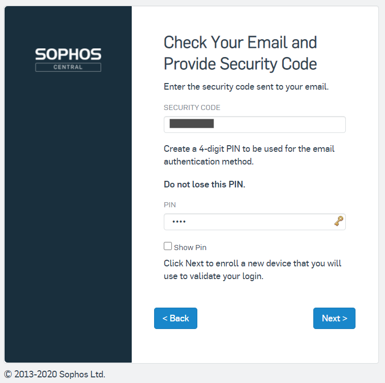Click the Show Pin label text
Image resolution: width=385 pixels, height=383 pixels.
(190, 248)
